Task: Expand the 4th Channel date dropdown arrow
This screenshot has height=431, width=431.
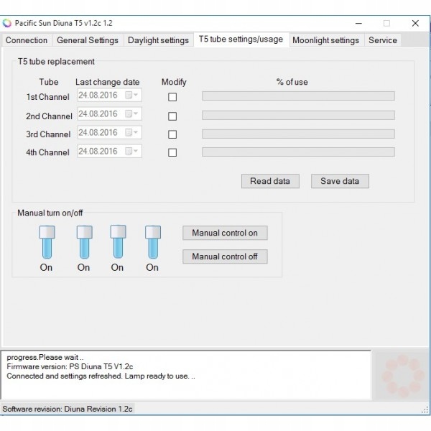Action: [136, 151]
